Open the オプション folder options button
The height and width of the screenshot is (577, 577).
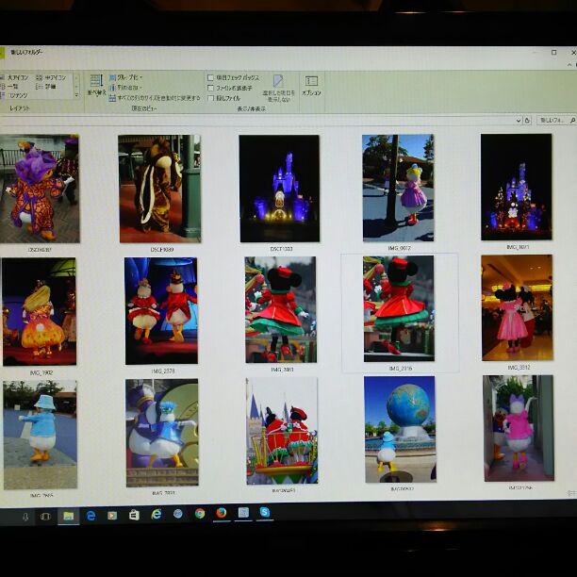point(311,86)
